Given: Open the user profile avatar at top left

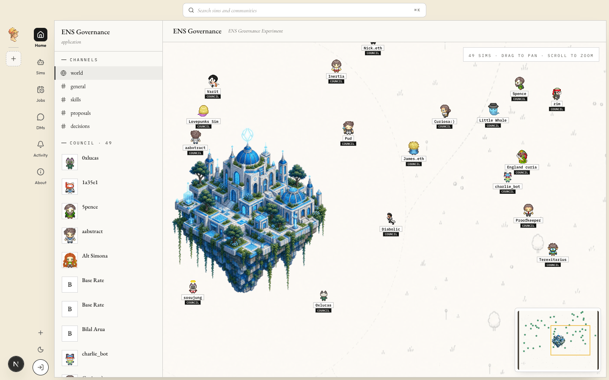Looking at the screenshot, I should tap(14, 35).
